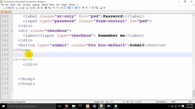The width and height of the screenshot is (195, 109).
Task: Toggle synchronize vertical scrolling icon
Action: [x=62, y=8]
